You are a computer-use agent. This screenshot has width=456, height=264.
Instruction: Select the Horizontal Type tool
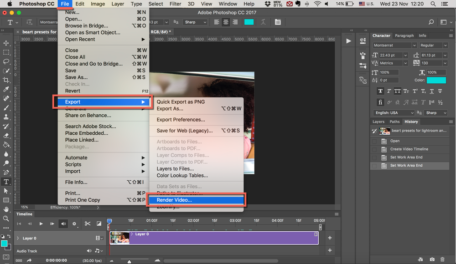[x=6, y=182]
